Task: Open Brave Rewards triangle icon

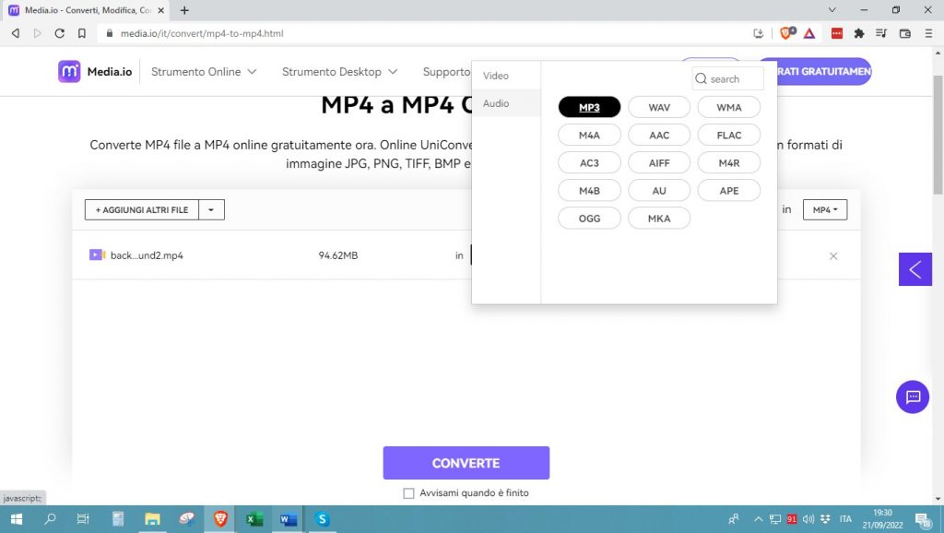Action: point(808,32)
